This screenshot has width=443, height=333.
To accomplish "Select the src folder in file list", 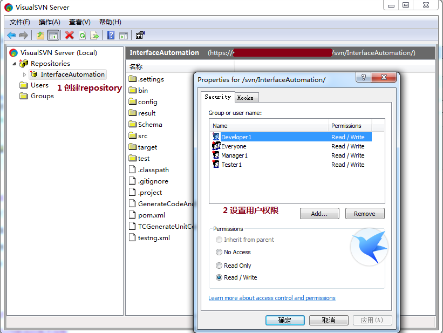I will tap(138, 135).
